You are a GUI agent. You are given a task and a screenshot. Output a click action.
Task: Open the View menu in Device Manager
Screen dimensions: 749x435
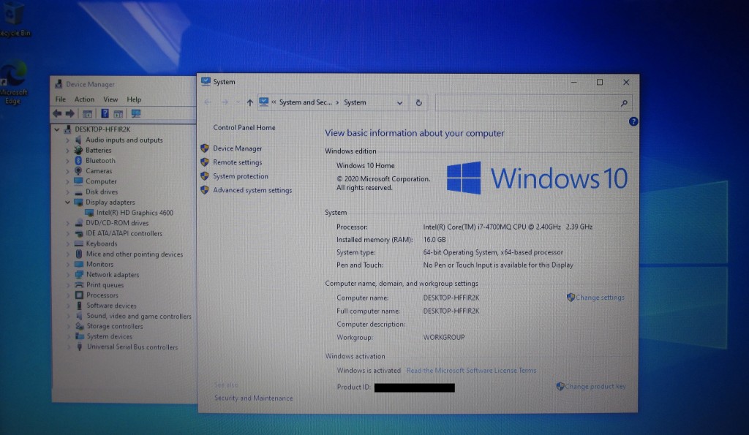point(110,99)
